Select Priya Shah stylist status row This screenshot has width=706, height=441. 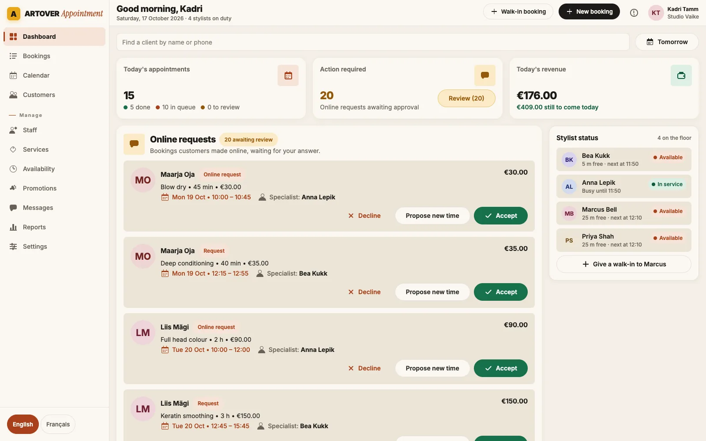(624, 240)
